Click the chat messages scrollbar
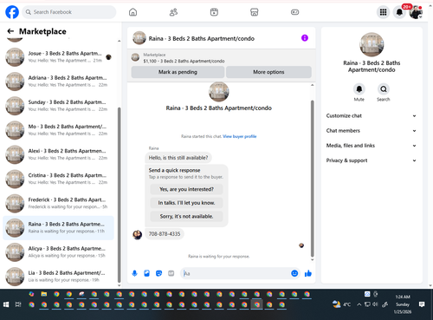Screen dimensions: 433x320 click(x=312, y=179)
